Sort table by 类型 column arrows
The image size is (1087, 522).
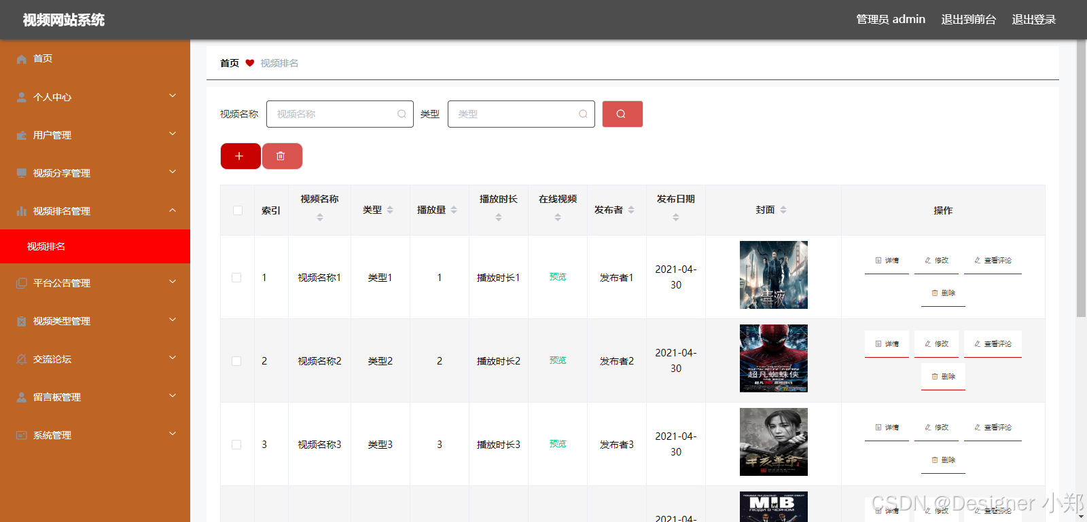click(x=390, y=210)
